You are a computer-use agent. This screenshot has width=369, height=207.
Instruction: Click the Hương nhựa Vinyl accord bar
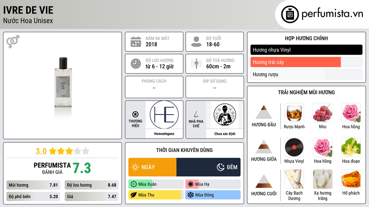click(x=306, y=50)
